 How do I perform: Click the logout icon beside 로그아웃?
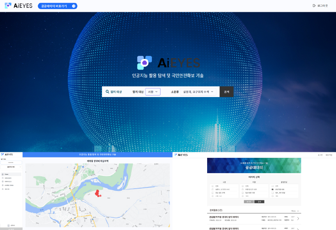coord(314,6)
